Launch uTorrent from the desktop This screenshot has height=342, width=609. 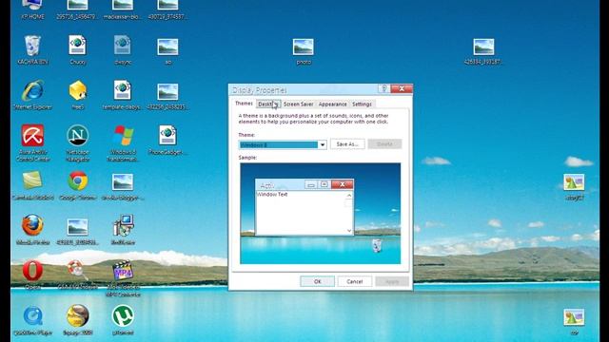(123, 320)
